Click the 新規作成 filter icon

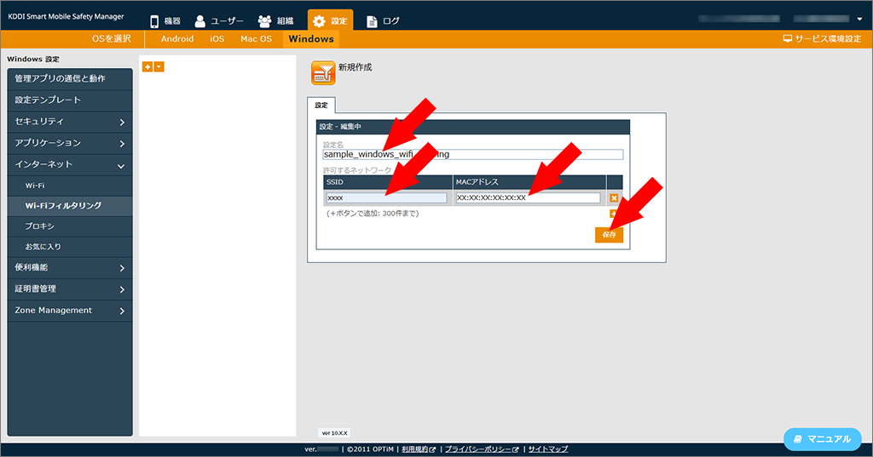point(323,73)
